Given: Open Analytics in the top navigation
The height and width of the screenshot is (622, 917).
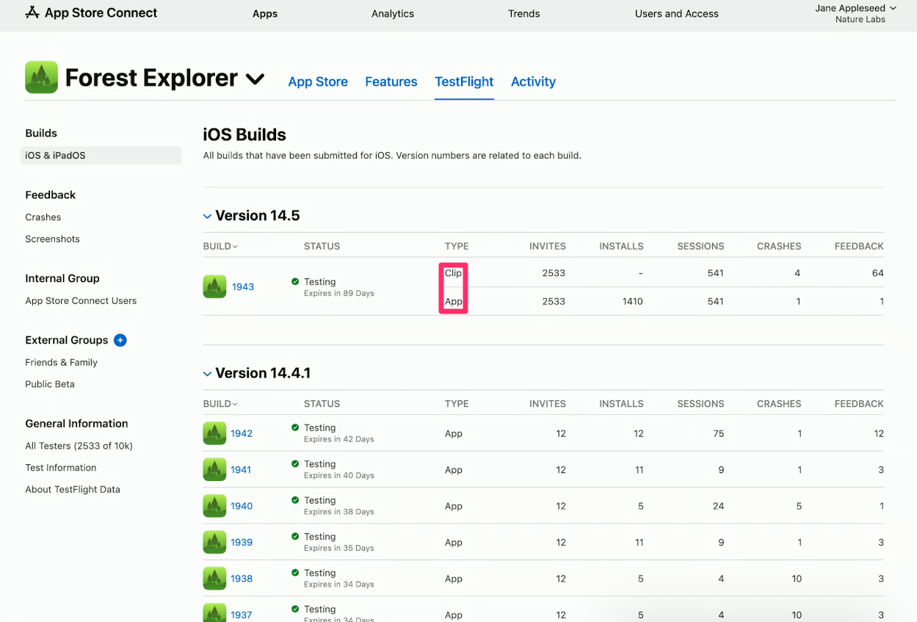Looking at the screenshot, I should [x=393, y=13].
